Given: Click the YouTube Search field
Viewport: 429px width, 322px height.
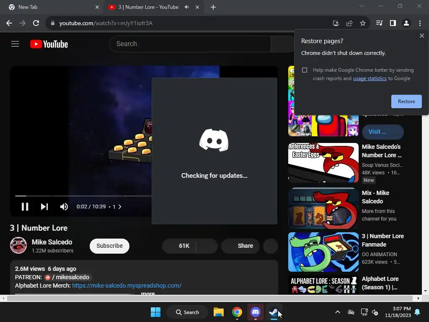Looking at the screenshot, I should pos(191,44).
